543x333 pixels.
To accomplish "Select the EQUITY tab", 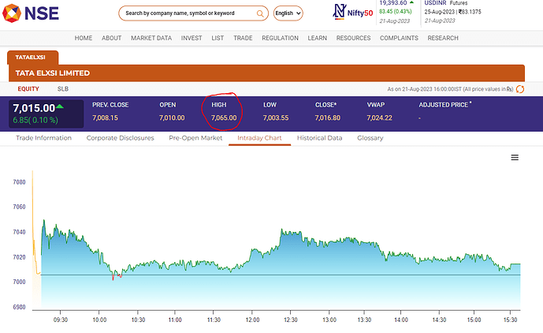I will coord(28,89).
